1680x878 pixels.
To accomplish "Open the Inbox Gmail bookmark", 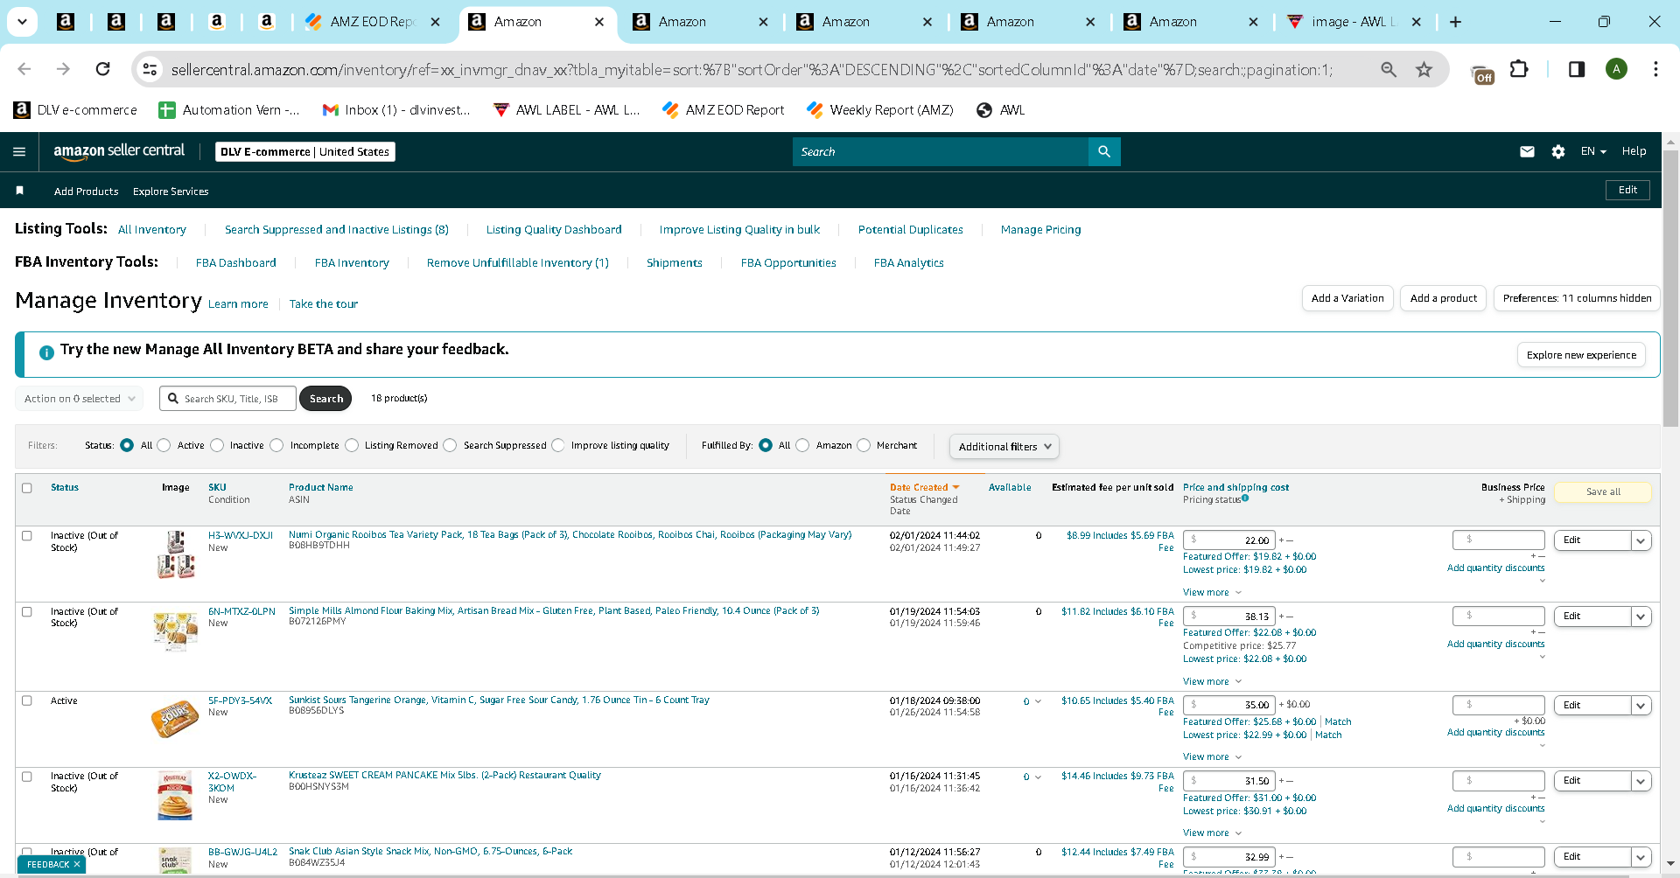I will click(396, 110).
